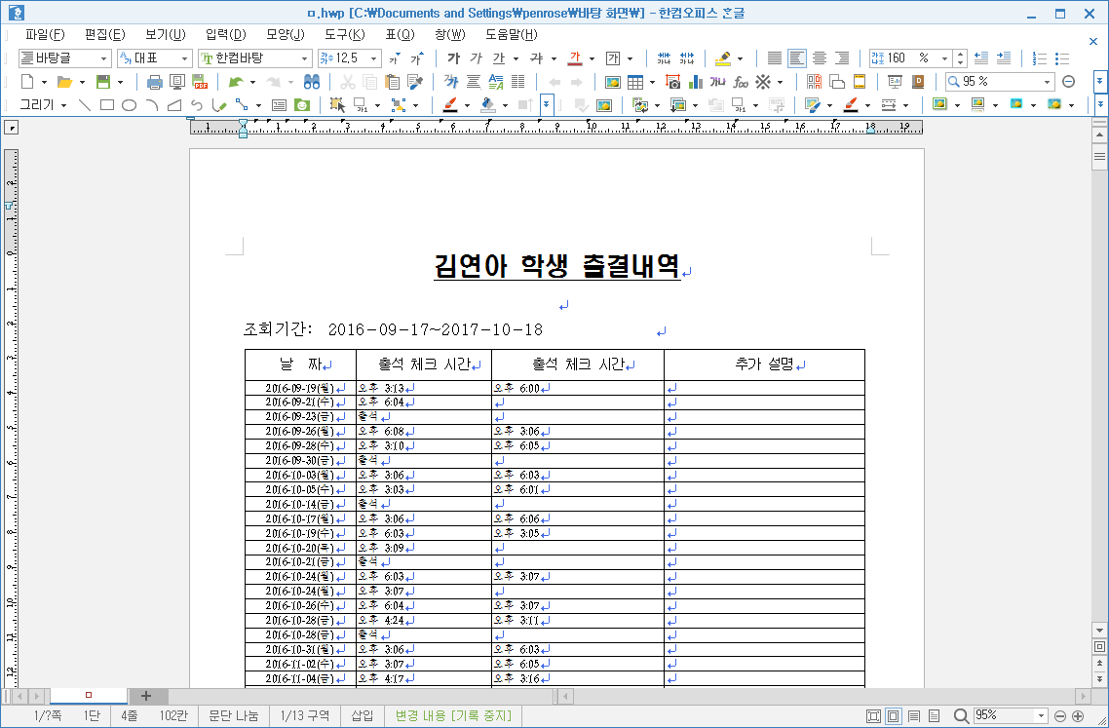Set center alignment
Screen dimensions: 1109x728
[x=819, y=58]
